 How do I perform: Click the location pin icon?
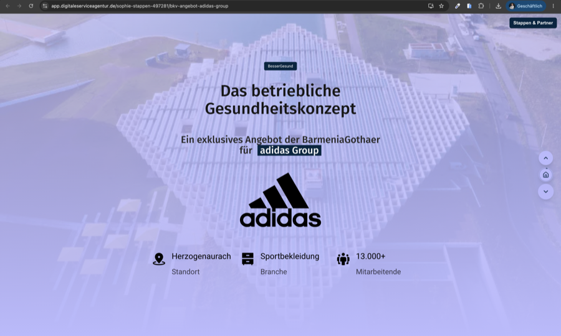[159, 259]
